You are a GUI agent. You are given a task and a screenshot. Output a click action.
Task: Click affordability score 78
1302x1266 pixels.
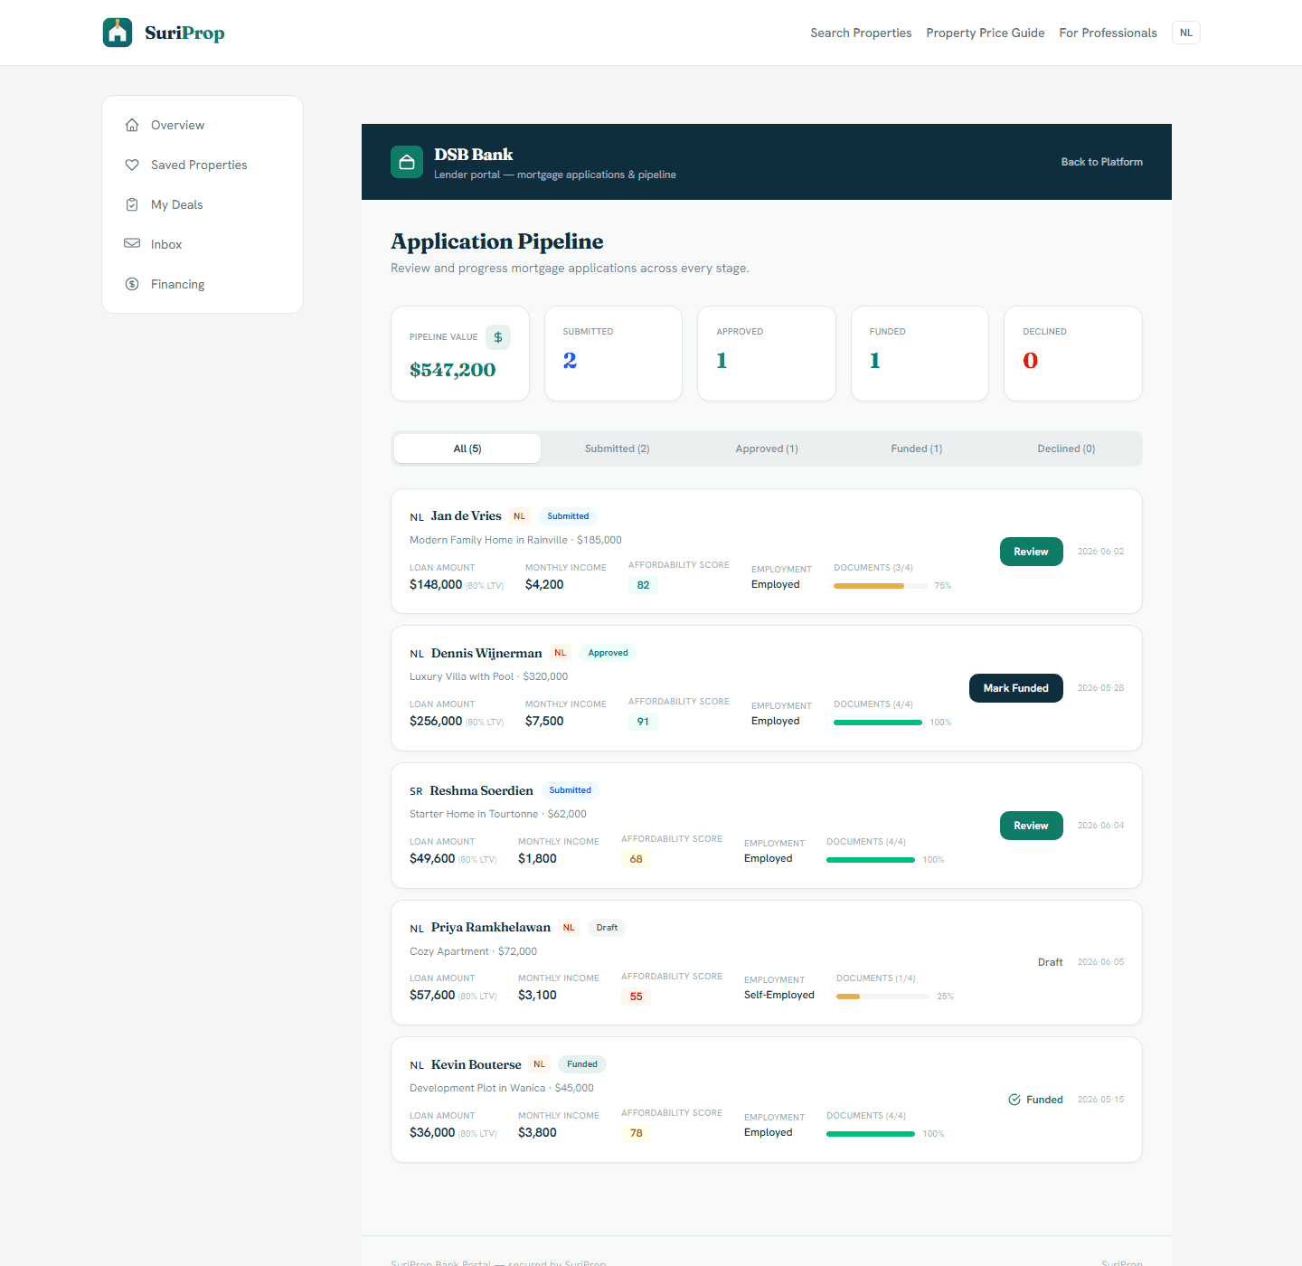click(x=636, y=1133)
